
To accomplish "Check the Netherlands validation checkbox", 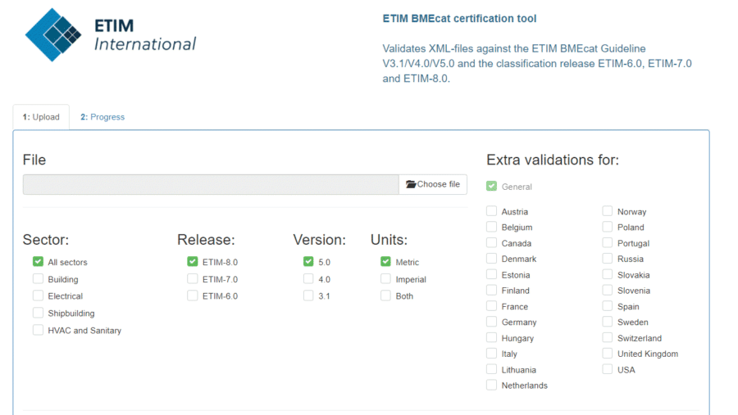I will pyautogui.click(x=491, y=386).
